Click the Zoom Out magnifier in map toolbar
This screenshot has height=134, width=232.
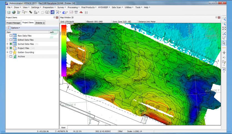[x=224, y=24]
